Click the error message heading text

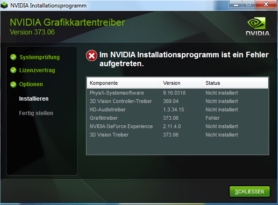(184, 59)
